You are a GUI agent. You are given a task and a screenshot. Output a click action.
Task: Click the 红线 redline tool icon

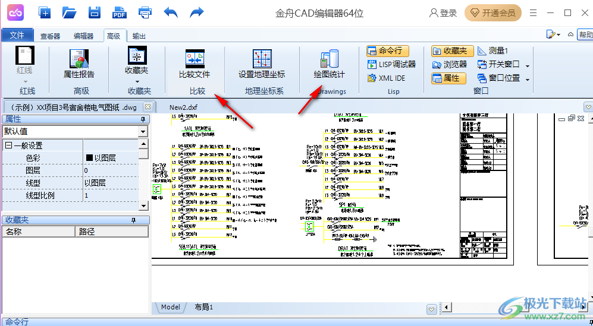24,55
